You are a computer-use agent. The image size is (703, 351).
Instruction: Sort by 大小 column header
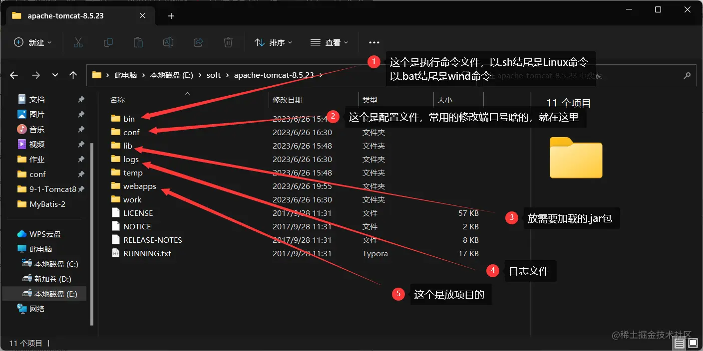pos(444,100)
